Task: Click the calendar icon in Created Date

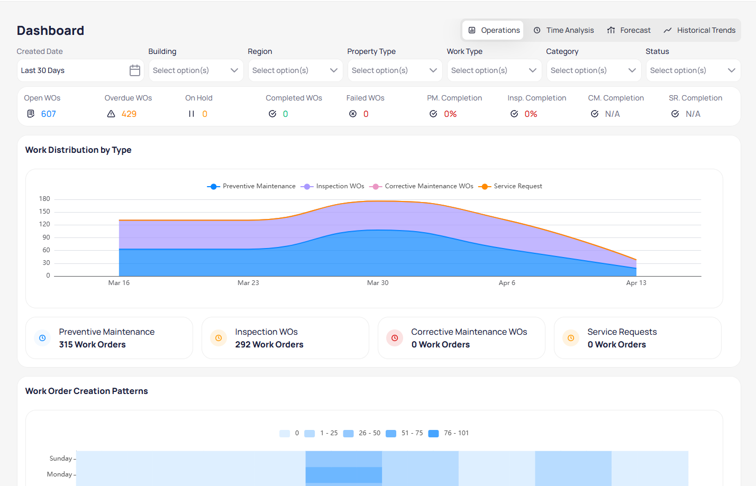Action: (x=135, y=70)
